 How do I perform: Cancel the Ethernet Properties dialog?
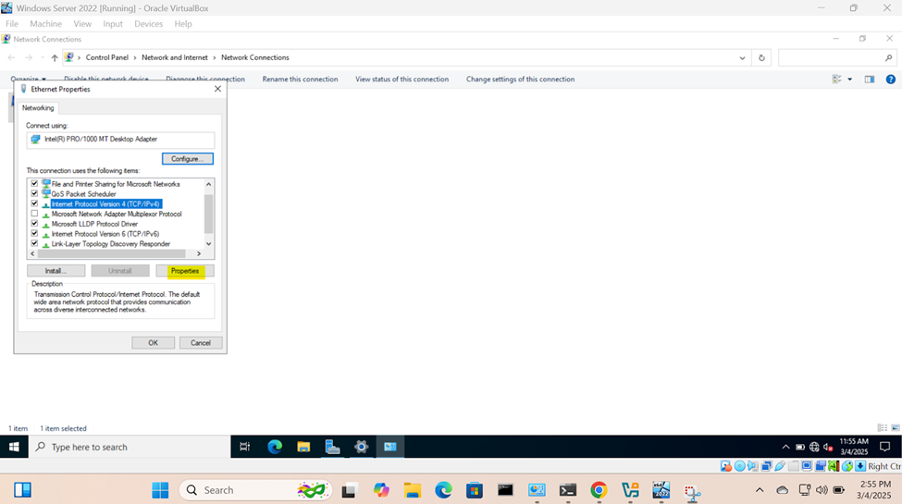point(201,343)
